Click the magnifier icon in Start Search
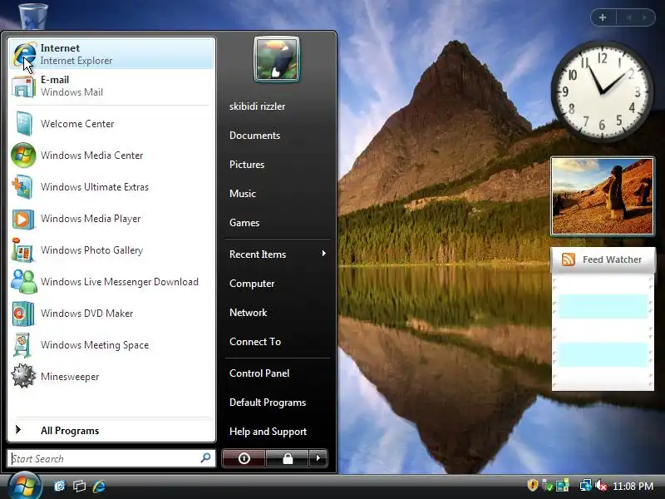 [205, 458]
